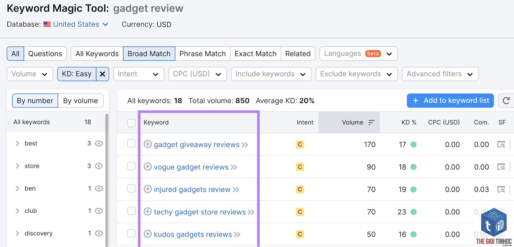Click commercial intent badge for vogue gadget reviews
Viewport: 514px width, 247px height.
[x=300, y=167]
